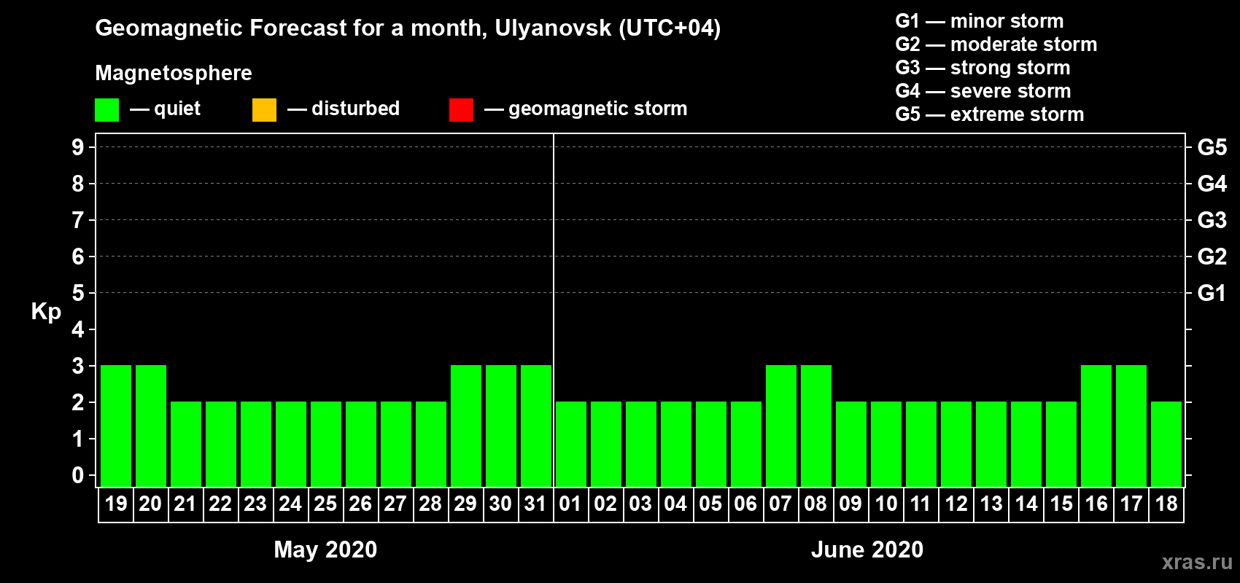Screen dimensions: 1240x583
Task: Click the date cell 22 in May
Action: pyautogui.click(x=221, y=504)
